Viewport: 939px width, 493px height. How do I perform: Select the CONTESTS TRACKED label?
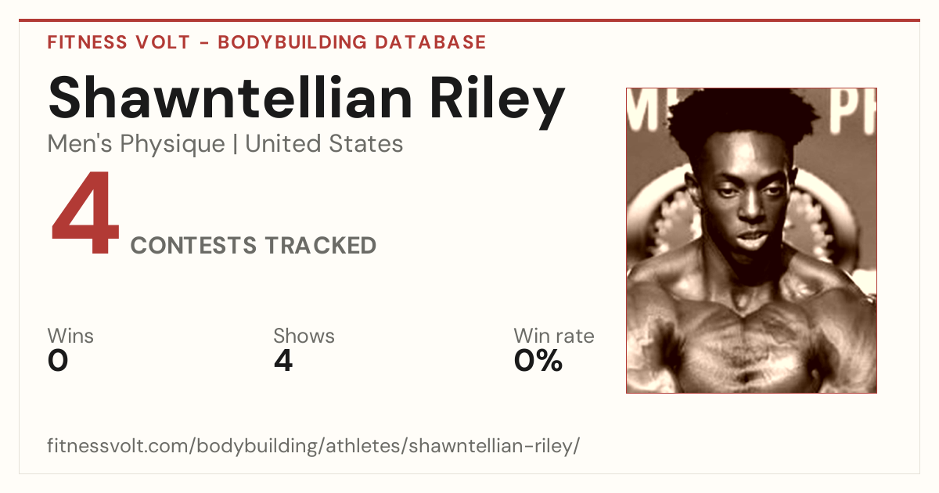pyautogui.click(x=254, y=246)
